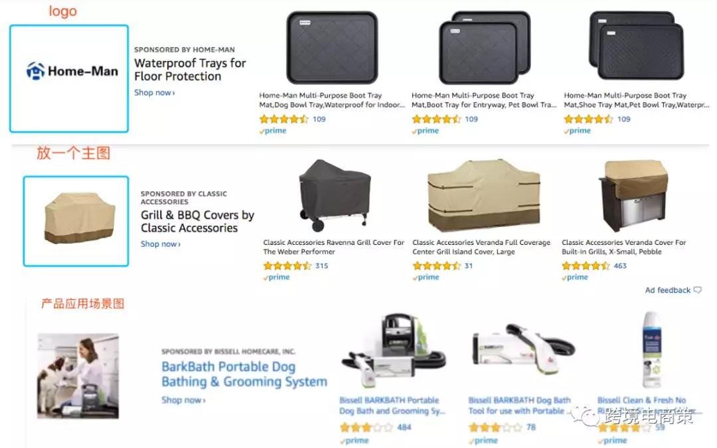The image size is (717, 448).
Task: Click the beige grill cover main image
Action: coord(78,218)
